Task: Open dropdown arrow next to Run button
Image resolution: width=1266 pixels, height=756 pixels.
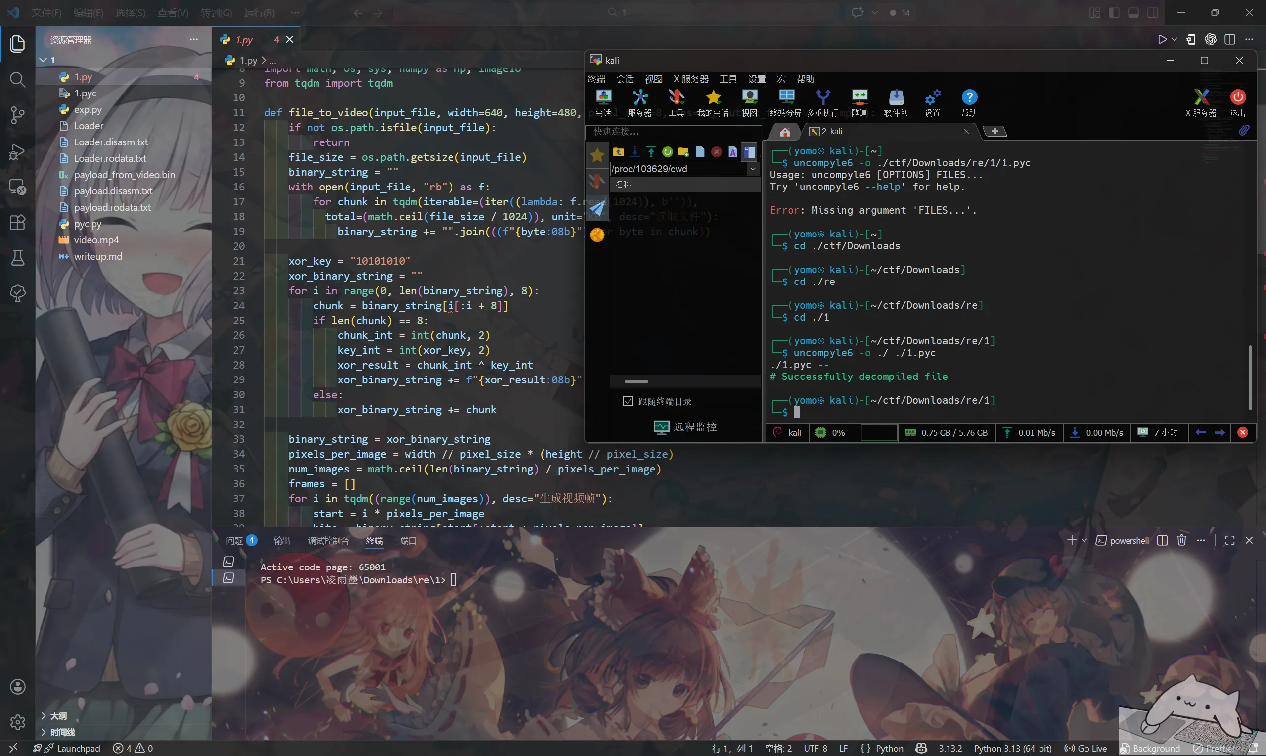Action: coord(1175,39)
